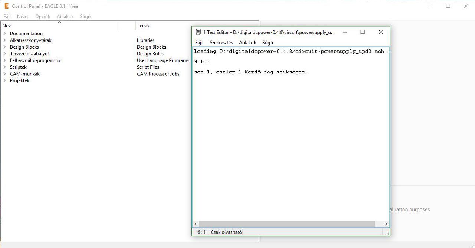
Task: Click the Csak olvasható status label
Action: [x=226, y=232]
